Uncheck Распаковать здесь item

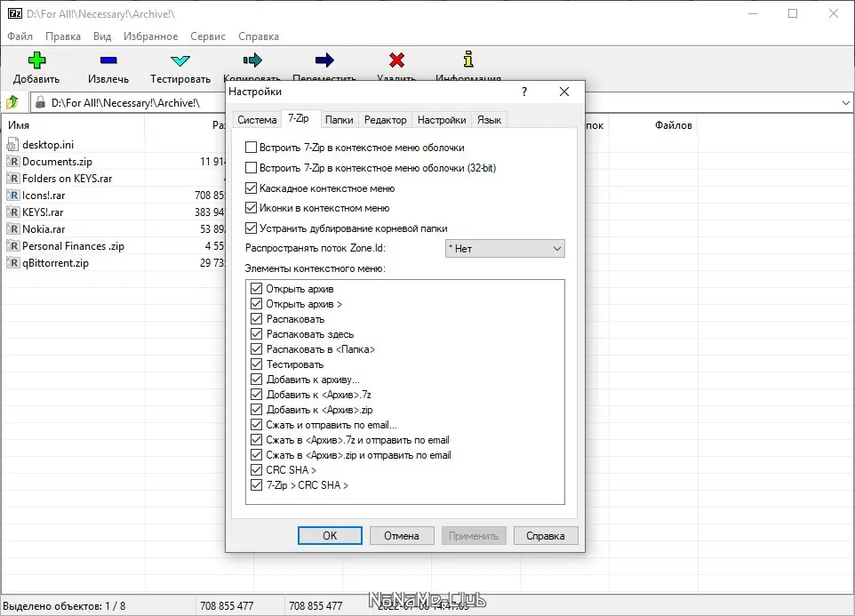point(256,333)
